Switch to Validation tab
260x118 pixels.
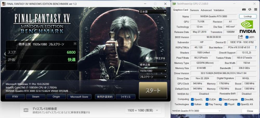[219, 10]
